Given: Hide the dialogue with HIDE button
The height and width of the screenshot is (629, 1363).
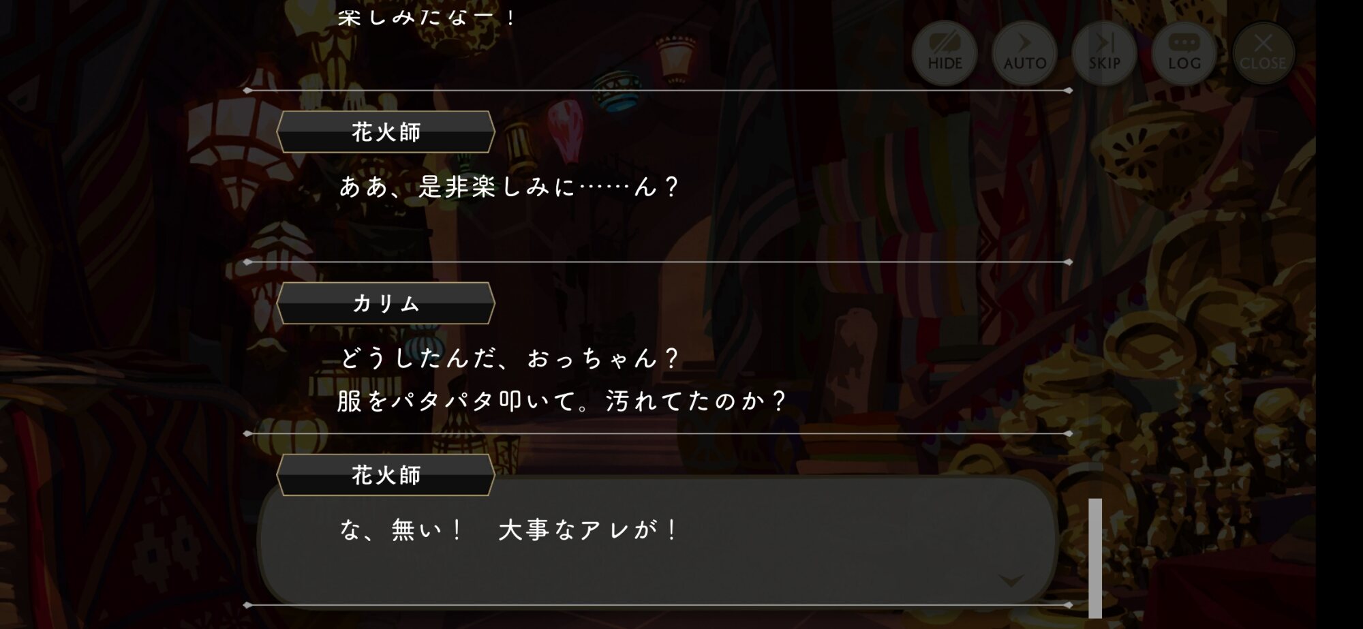Looking at the screenshot, I should [x=945, y=52].
